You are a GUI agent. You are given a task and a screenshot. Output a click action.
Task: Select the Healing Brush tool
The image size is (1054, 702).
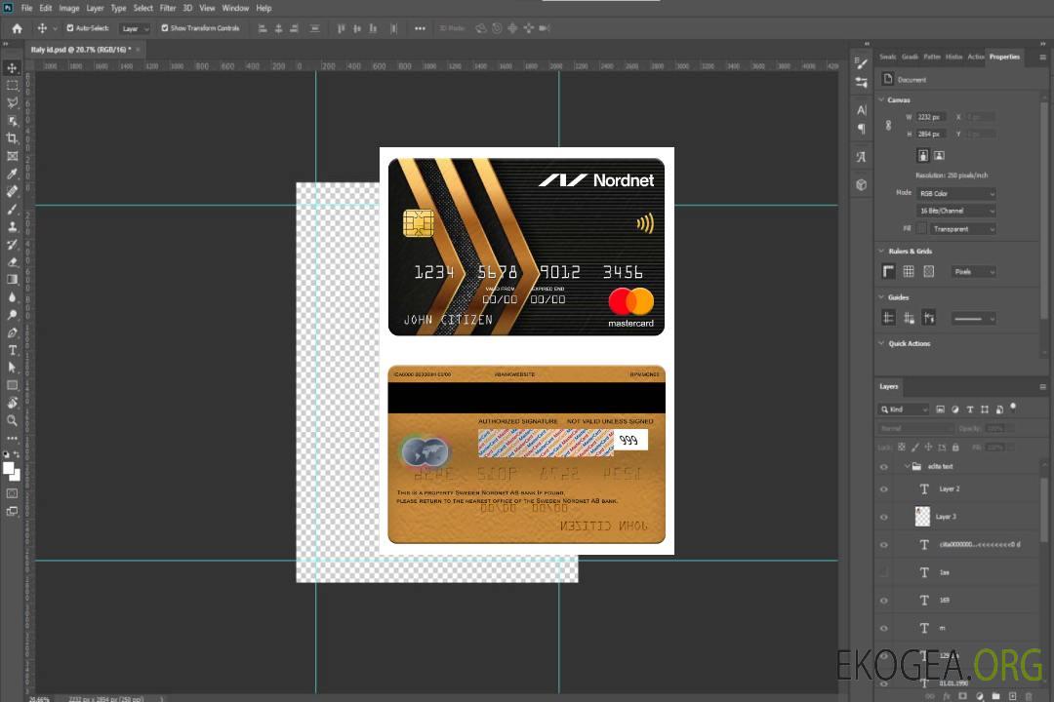(12, 191)
